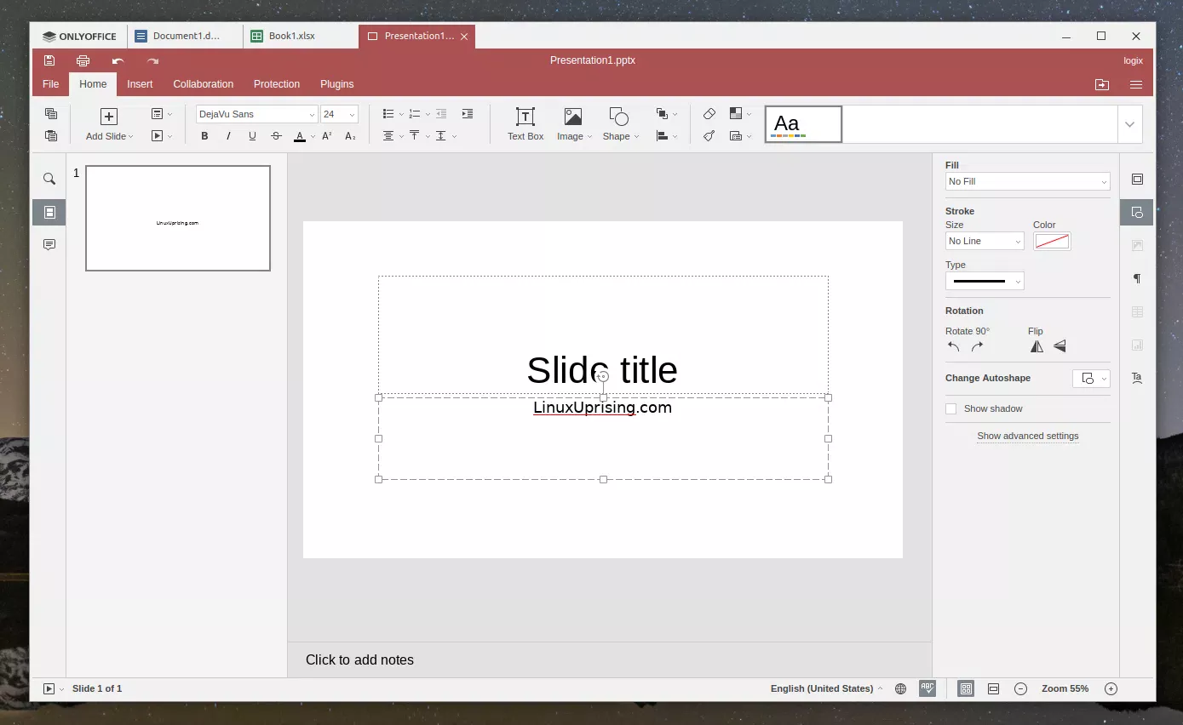The width and height of the screenshot is (1183, 725).
Task: Toggle spell checking in status bar
Action: pyautogui.click(x=927, y=689)
